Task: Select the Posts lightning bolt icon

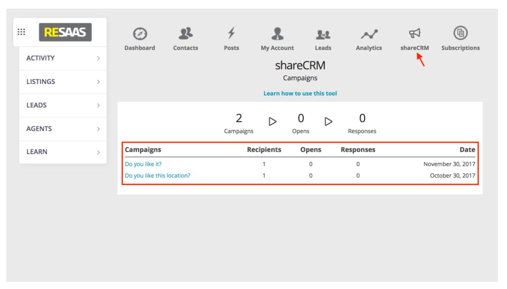Action: [231, 33]
